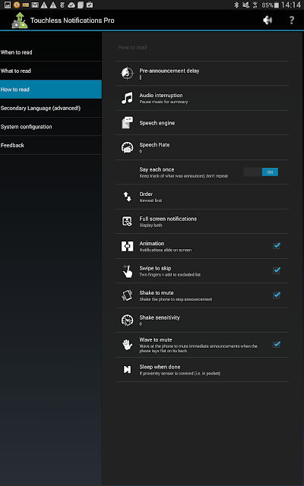Tap the Speech engine icon

pyautogui.click(x=127, y=123)
